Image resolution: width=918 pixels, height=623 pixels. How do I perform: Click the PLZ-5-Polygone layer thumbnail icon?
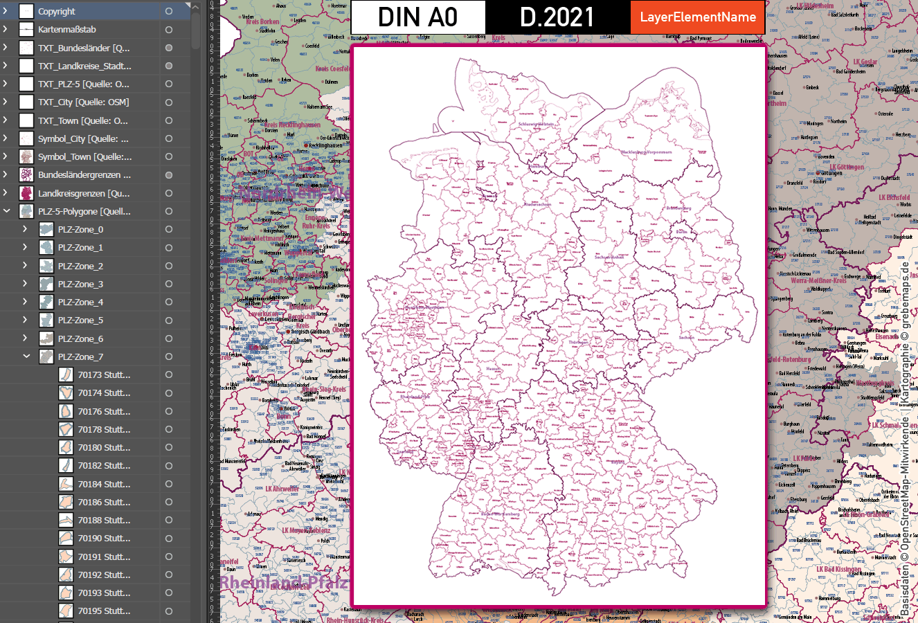[x=46, y=211]
